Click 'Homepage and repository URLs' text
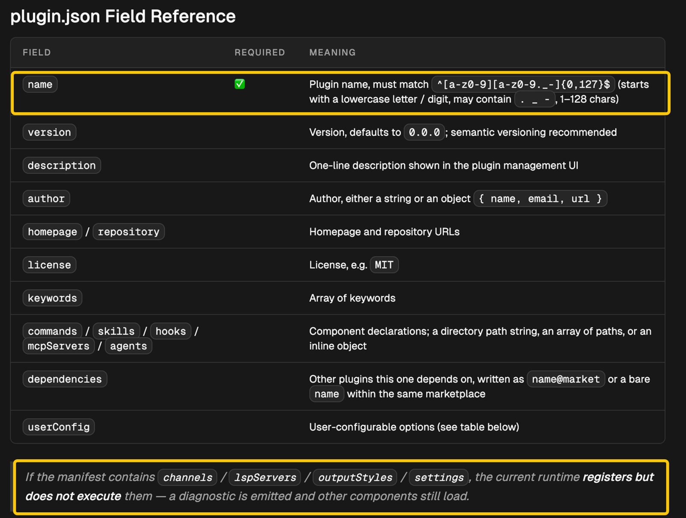The height and width of the screenshot is (518, 686). coord(385,232)
